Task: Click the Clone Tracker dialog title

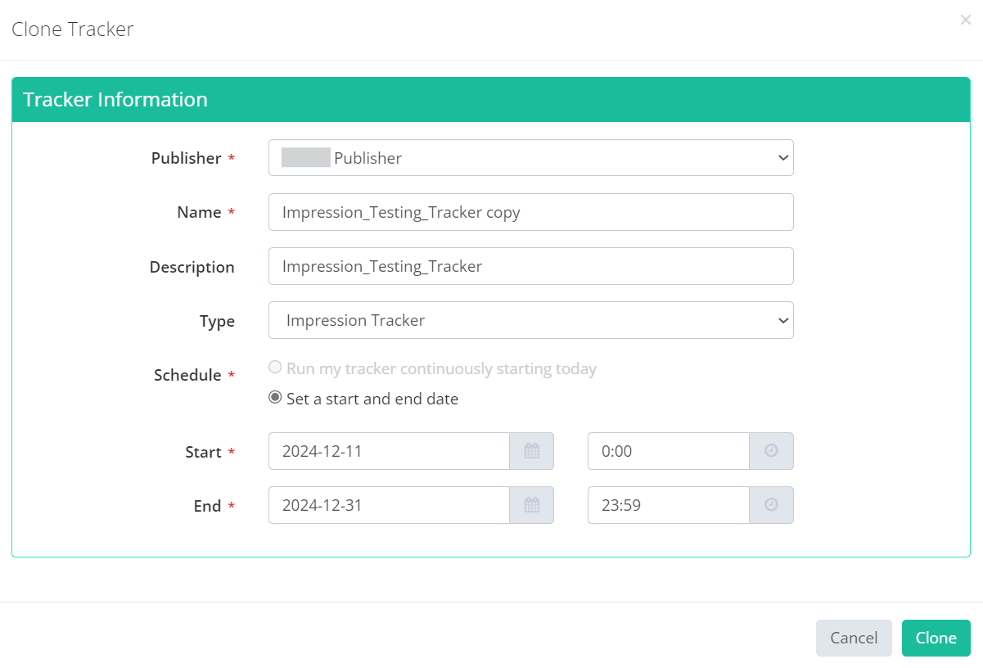Action: (73, 29)
